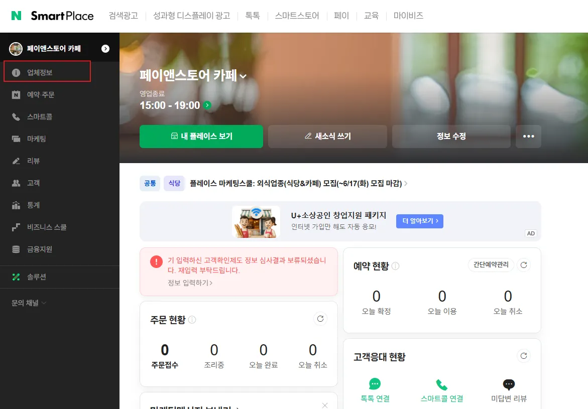
Task: Close the bottom card with the X
Action: pos(325,405)
